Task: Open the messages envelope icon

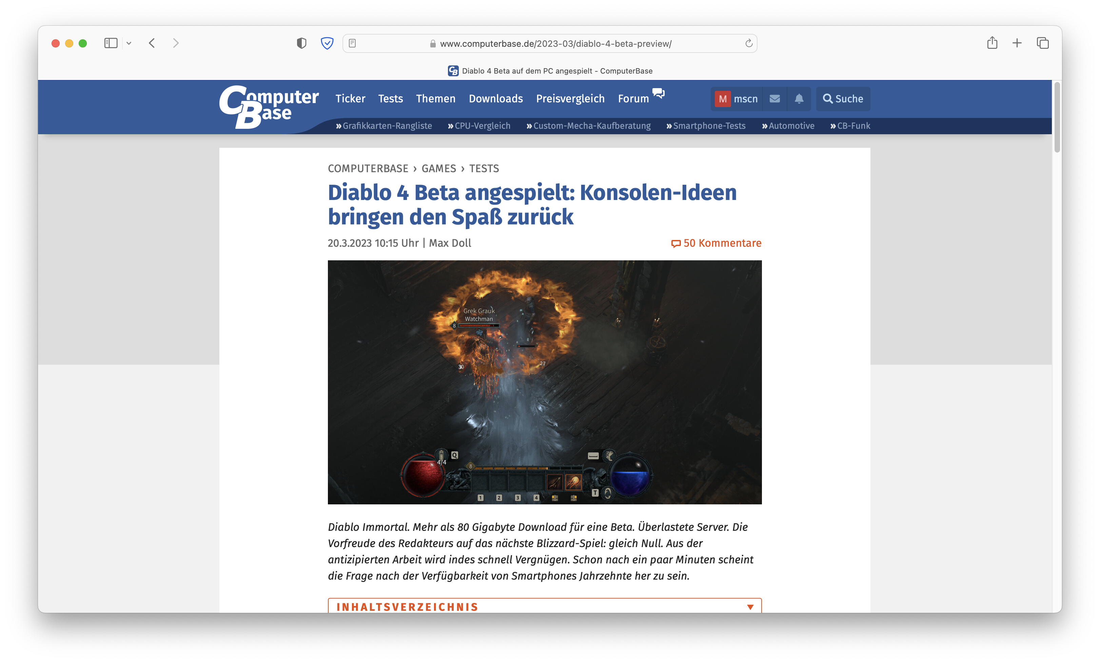Action: tap(774, 99)
